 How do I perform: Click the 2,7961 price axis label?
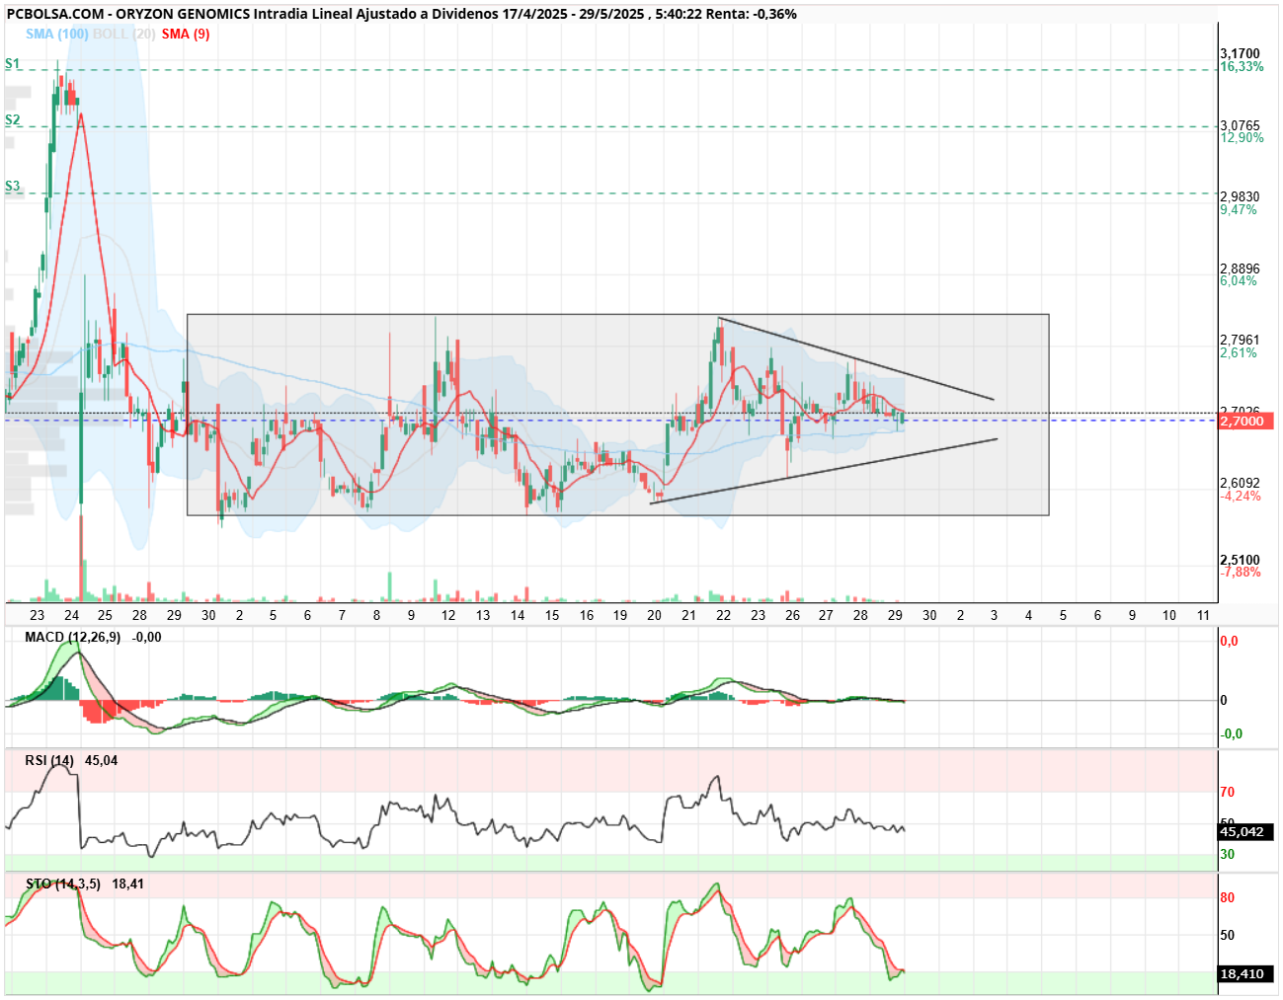(x=1241, y=340)
